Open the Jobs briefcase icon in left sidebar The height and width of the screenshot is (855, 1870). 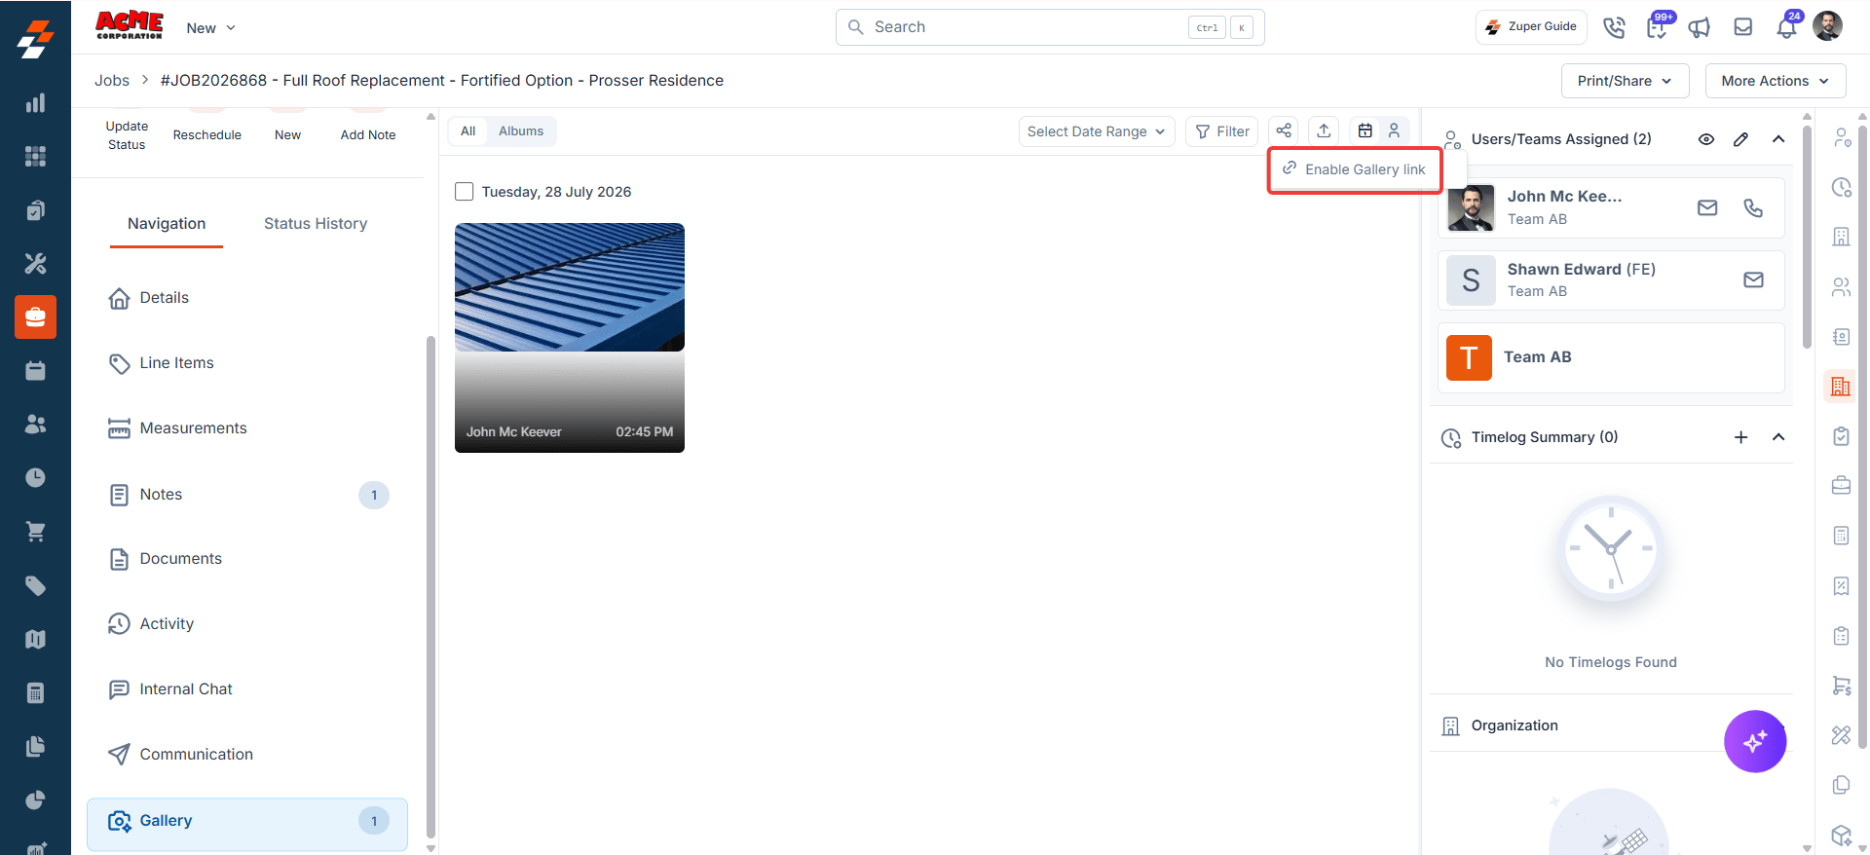(x=35, y=316)
